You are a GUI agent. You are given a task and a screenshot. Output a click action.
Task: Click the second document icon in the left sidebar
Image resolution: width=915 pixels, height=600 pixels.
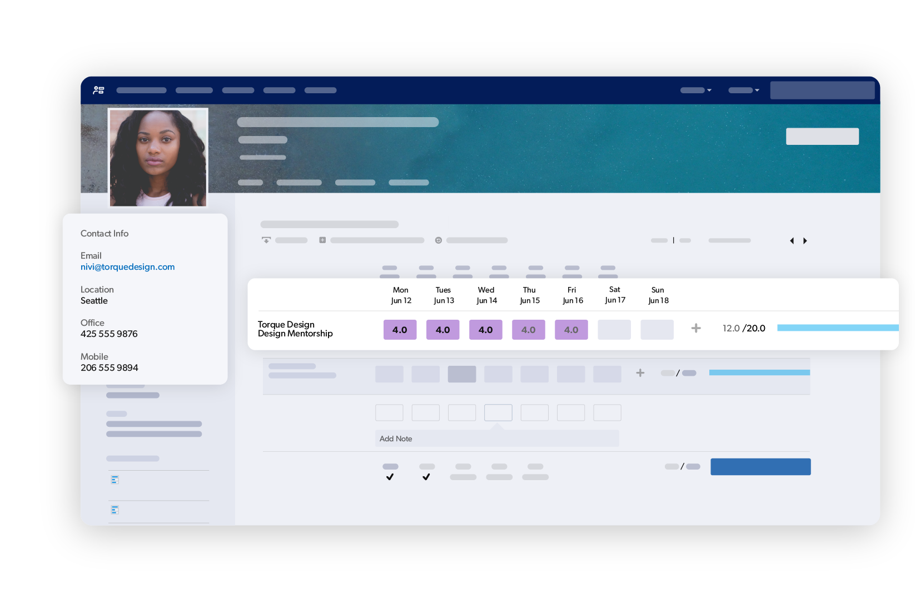pos(115,510)
